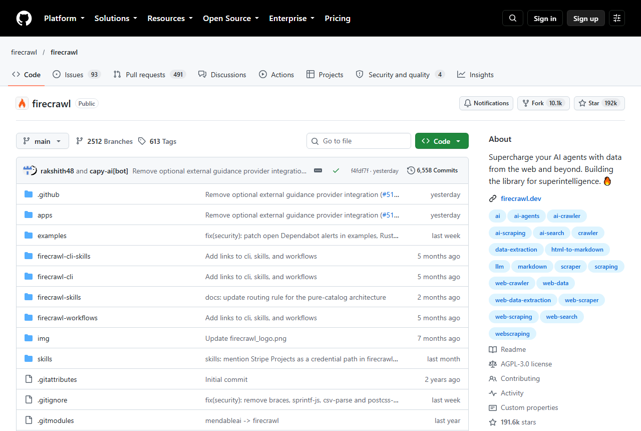Open the apps folder
Screen dimensions: 641x431
tap(45, 215)
